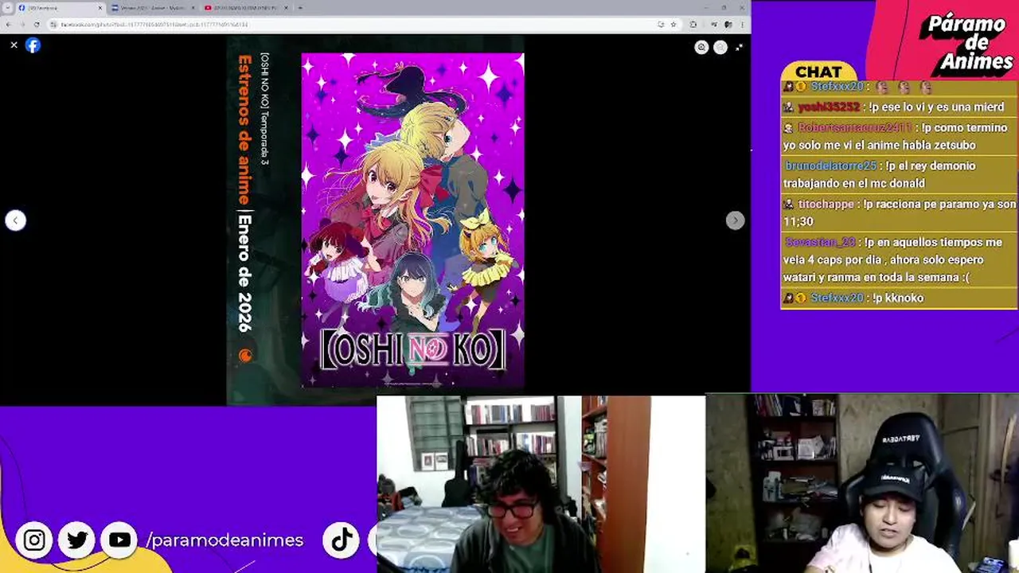This screenshot has height=573, width=1019.
Task: Zoom in on the photo
Action: 701,48
